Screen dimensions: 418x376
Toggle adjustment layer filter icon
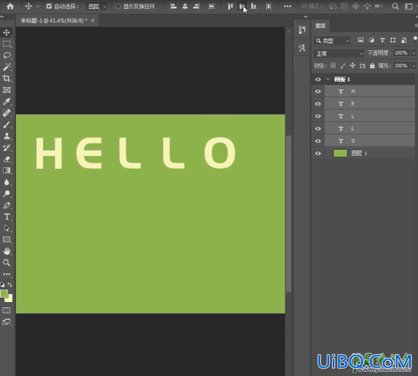coord(371,40)
